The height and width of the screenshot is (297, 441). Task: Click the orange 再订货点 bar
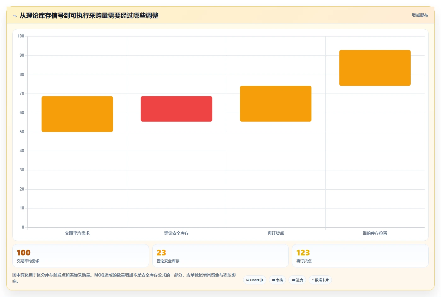coord(276,104)
